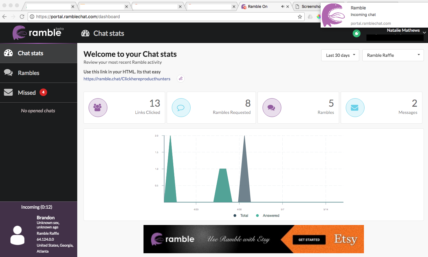The width and height of the screenshot is (428, 257).
Task: Toggle the green connection status plug
Action: (356, 33)
